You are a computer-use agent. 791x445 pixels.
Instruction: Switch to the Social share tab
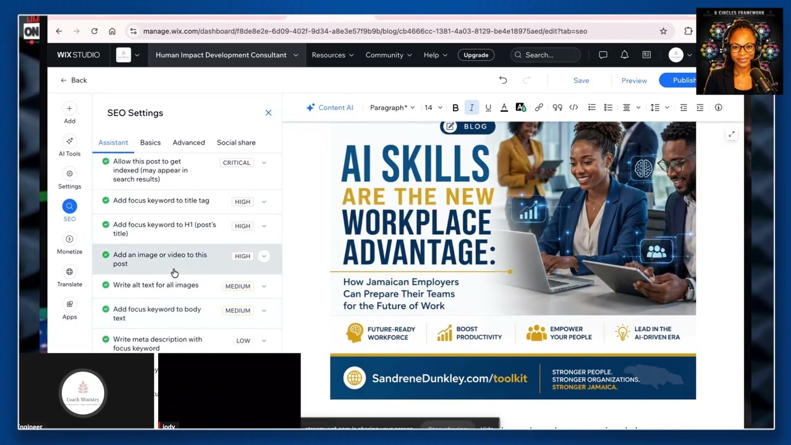(x=236, y=143)
